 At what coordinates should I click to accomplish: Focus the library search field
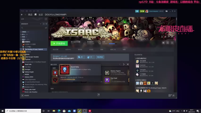(x=33, y=28)
